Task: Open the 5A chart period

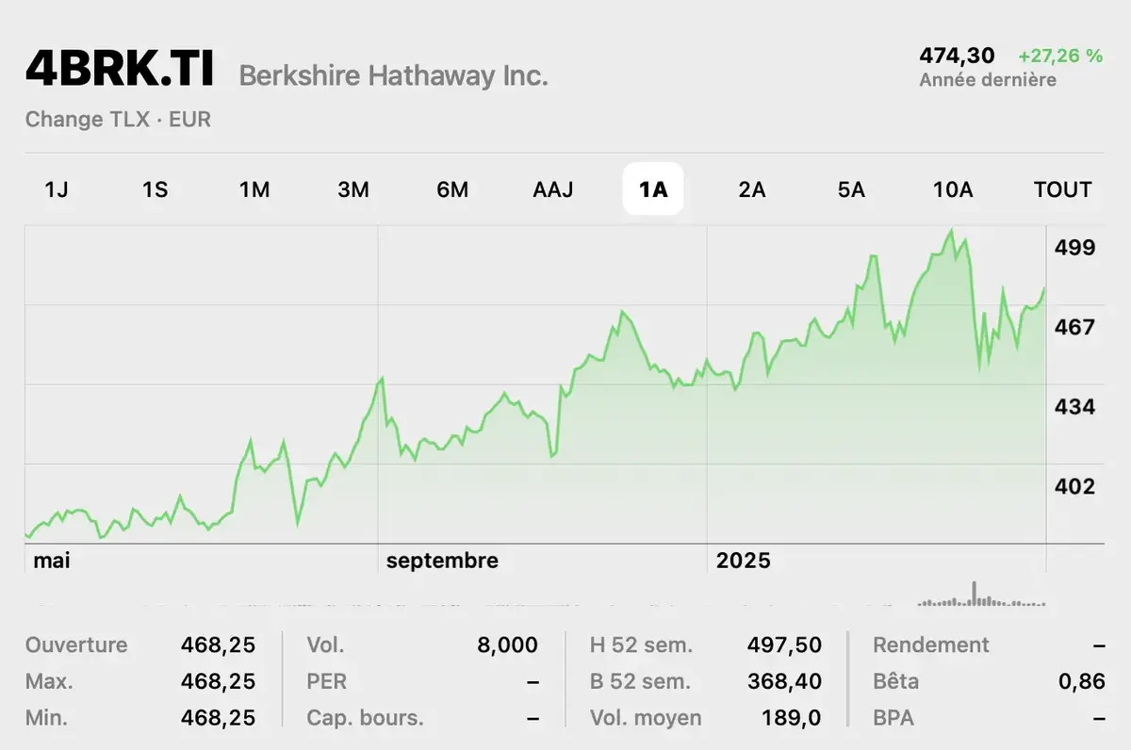Action: (x=851, y=189)
